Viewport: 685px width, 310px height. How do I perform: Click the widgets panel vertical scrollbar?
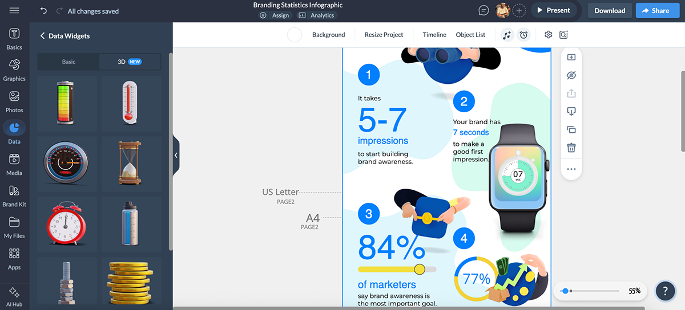171,151
